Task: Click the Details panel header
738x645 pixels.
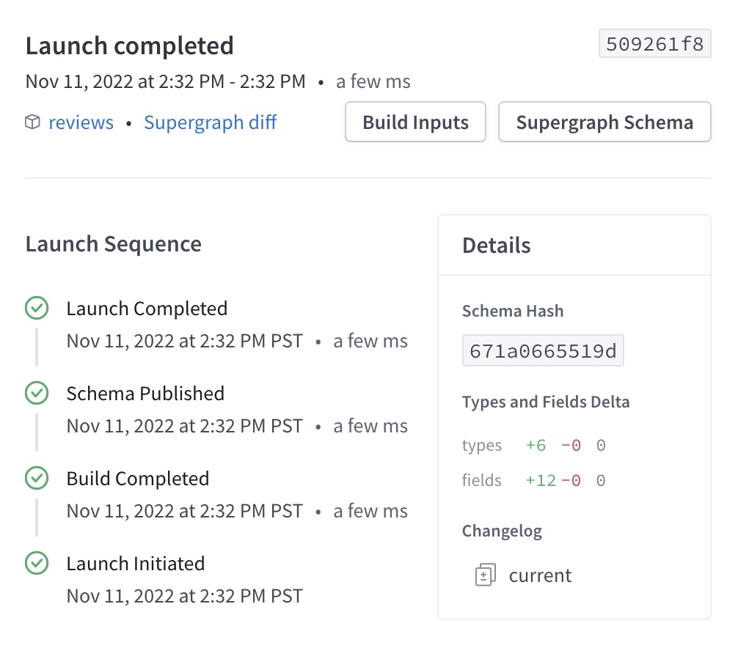Action: [x=497, y=246]
